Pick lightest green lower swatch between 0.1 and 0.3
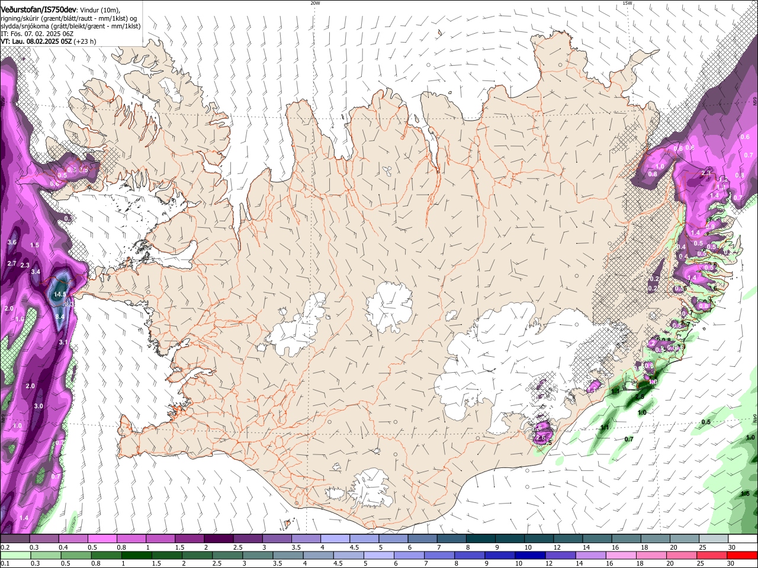This screenshot has height=568, width=758. [x=15, y=555]
